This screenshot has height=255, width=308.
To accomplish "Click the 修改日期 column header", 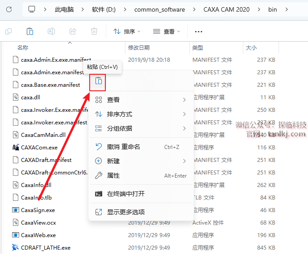I will (x=139, y=47).
